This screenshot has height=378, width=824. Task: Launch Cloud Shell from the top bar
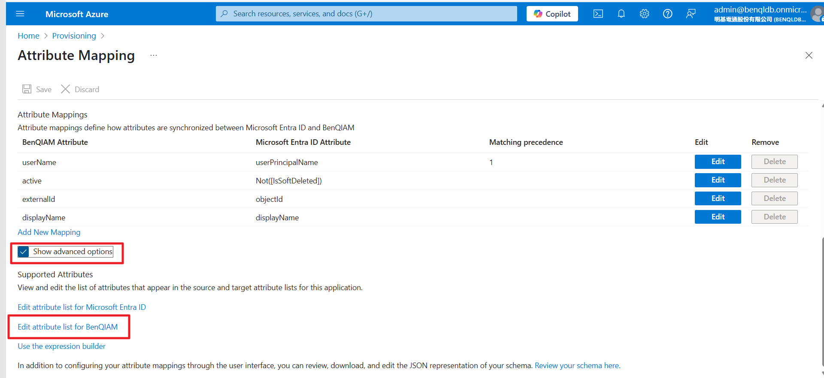click(598, 14)
